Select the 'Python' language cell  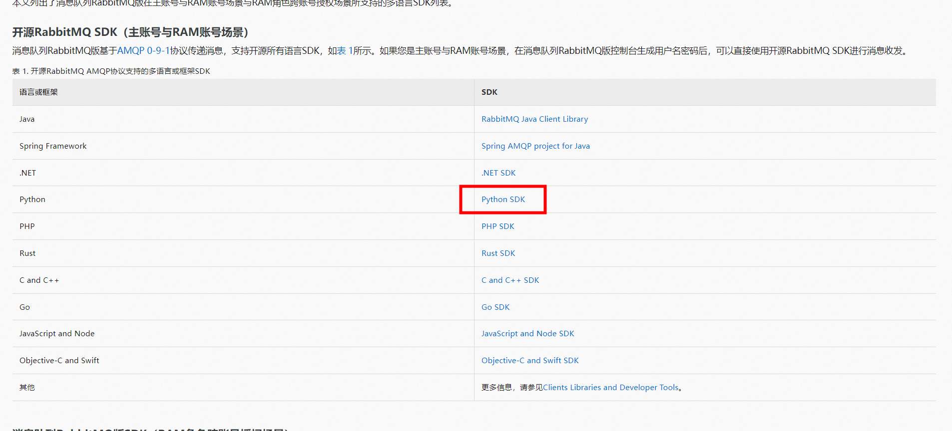click(243, 200)
